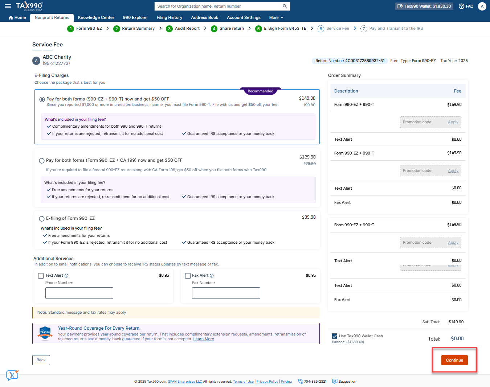
Task: Click step 6 Service Fee
Action: click(333, 29)
